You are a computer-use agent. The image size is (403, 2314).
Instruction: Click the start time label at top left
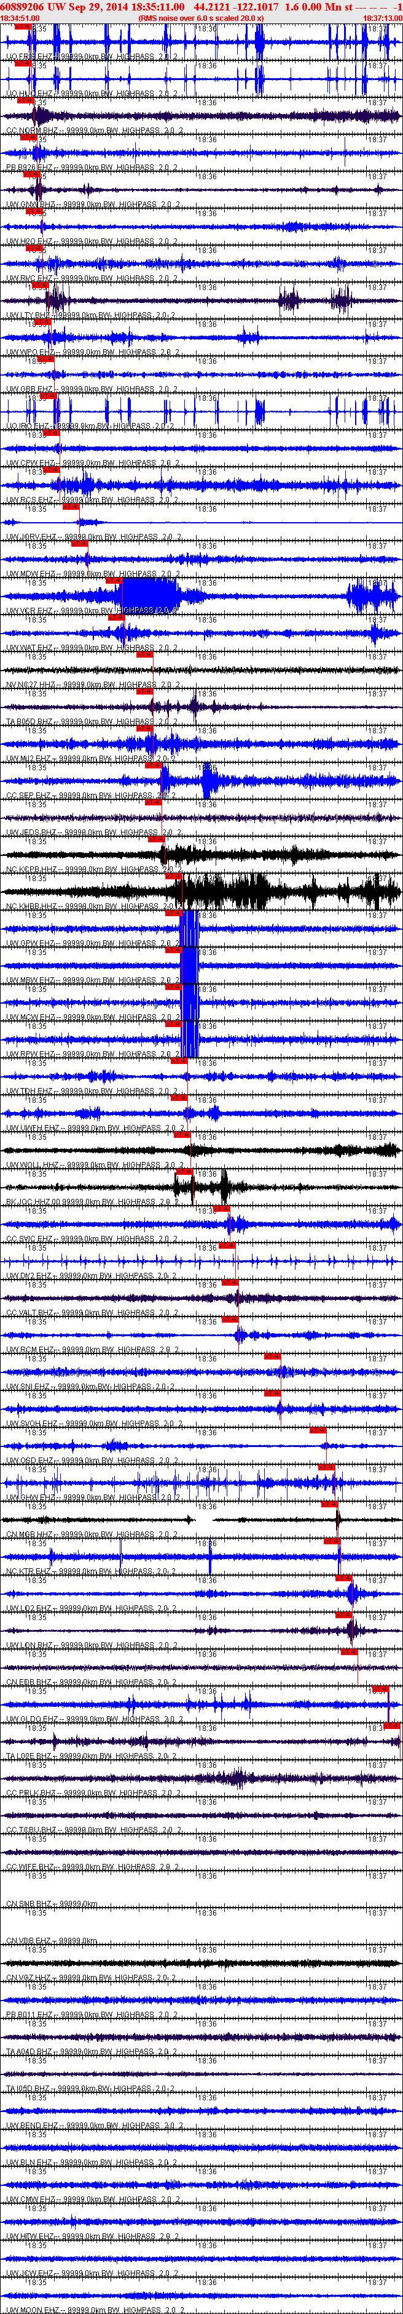[20, 18]
